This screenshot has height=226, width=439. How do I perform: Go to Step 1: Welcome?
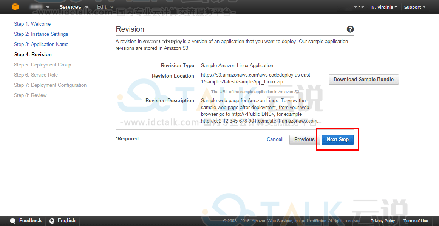(x=32, y=24)
